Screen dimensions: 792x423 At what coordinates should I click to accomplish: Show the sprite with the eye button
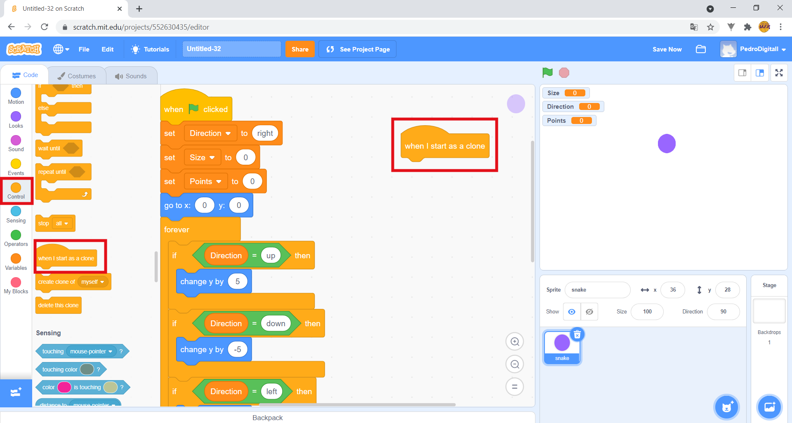click(572, 312)
